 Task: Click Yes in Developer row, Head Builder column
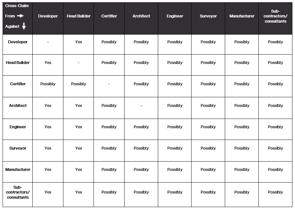click(79, 42)
